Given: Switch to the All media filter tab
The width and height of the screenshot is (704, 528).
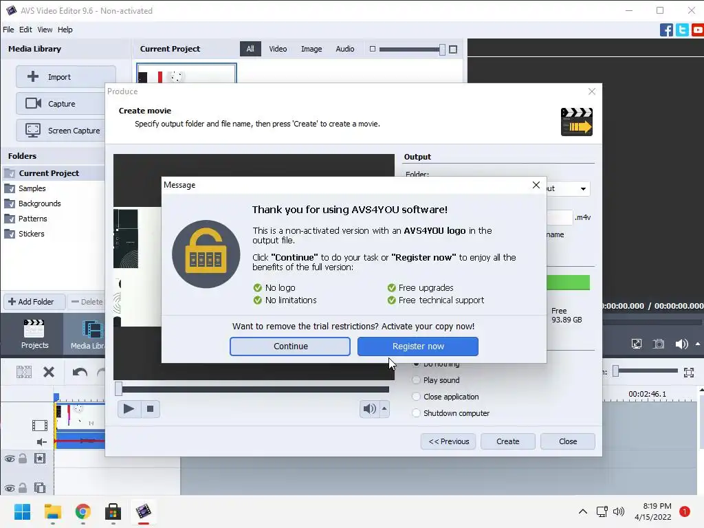Looking at the screenshot, I should [x=250, y=49].
